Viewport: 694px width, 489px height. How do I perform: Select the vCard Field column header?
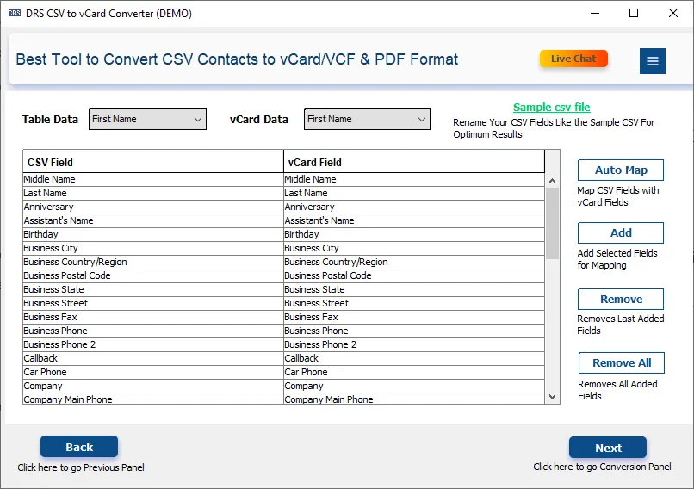coord(414,162)
